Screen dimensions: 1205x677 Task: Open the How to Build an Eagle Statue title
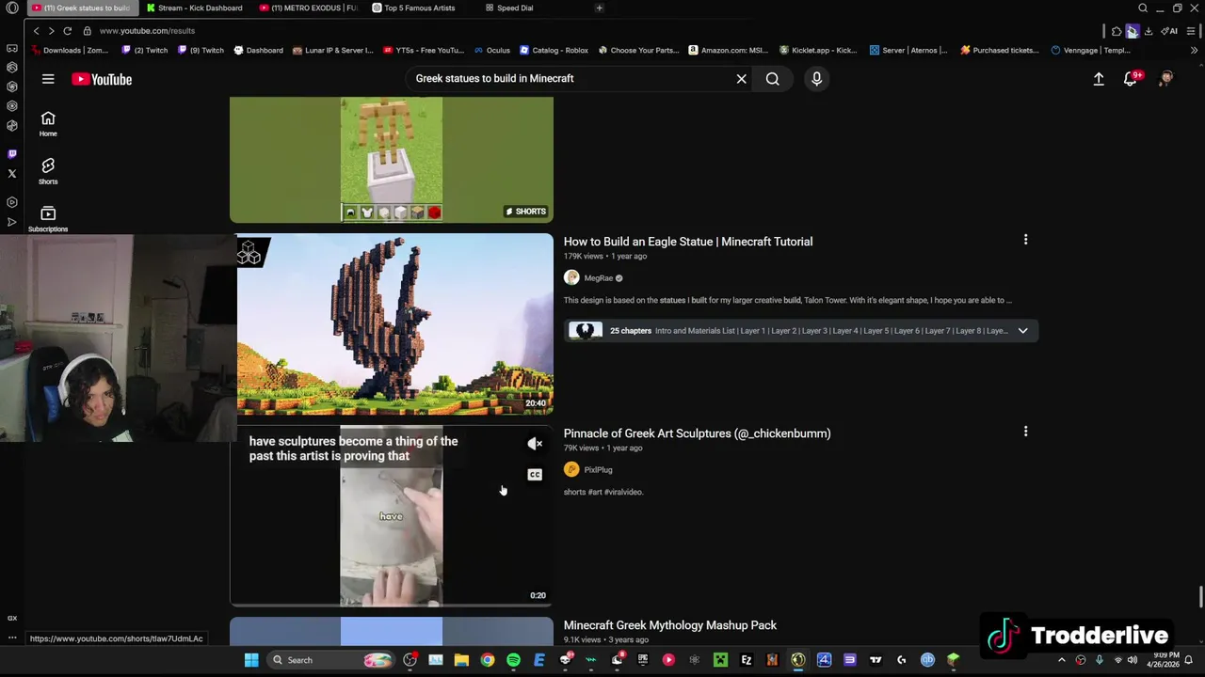(x=687, y=242)
